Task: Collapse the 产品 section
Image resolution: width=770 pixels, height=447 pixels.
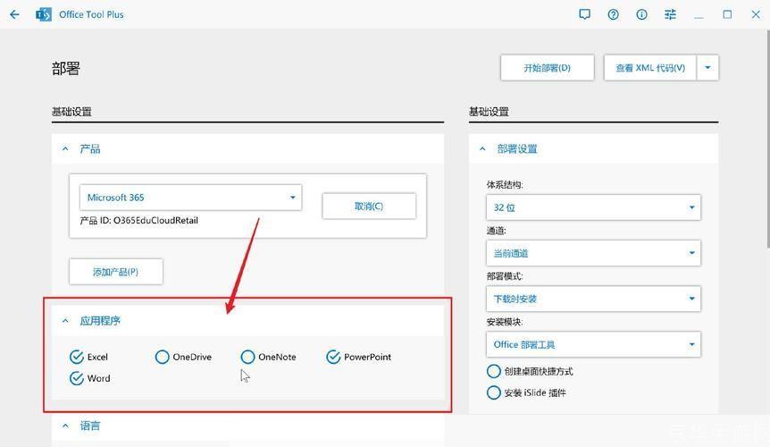Action: click(65, 148)
